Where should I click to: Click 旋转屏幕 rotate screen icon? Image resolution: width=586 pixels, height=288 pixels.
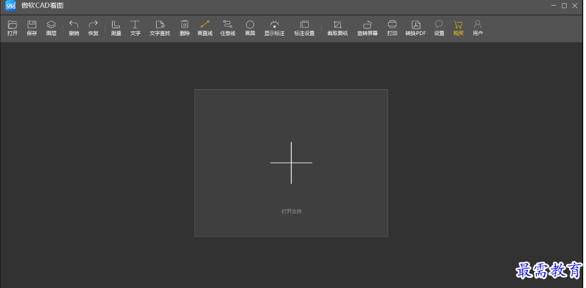coord(367,28)
